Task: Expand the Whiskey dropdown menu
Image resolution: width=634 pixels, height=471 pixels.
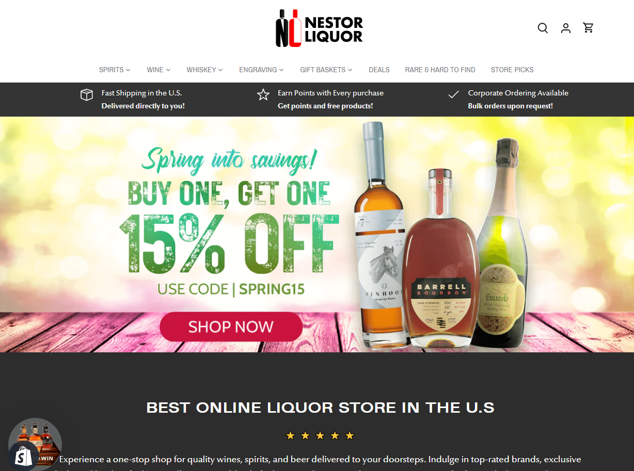Action: (x=204, y=70)
